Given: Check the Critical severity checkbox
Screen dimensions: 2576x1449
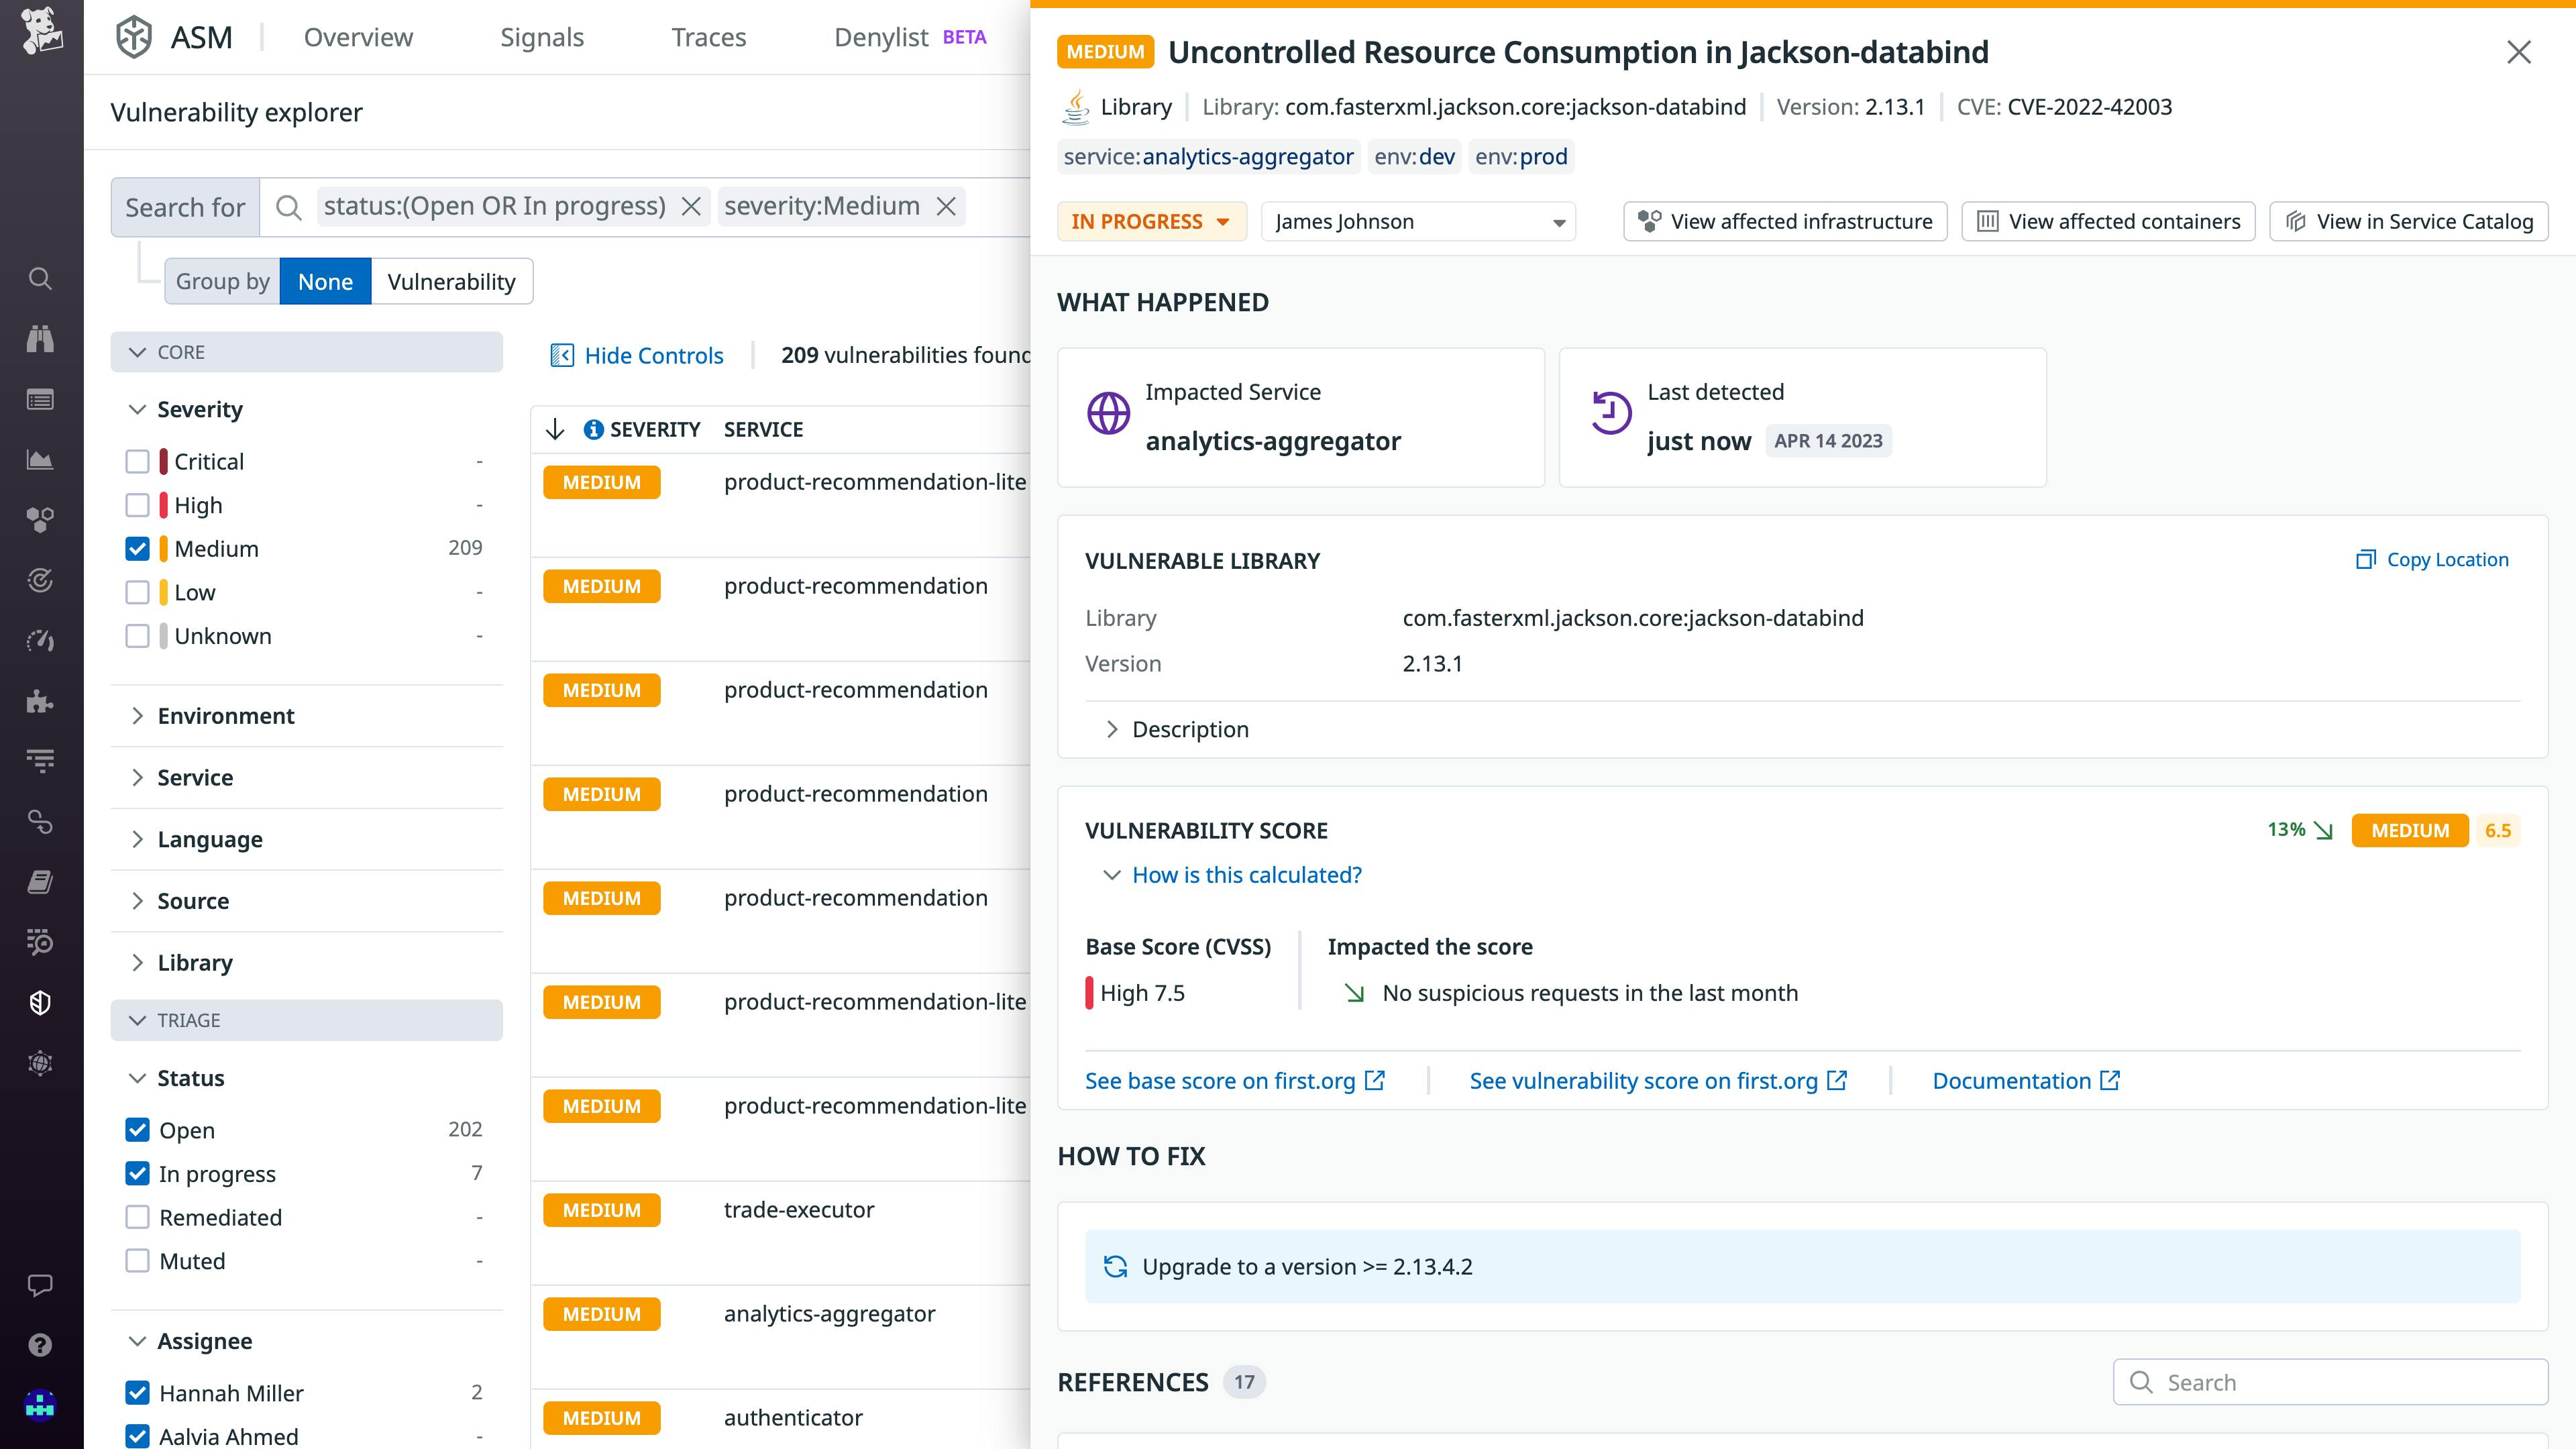Looking at the screenshot, I should [137, 462].
